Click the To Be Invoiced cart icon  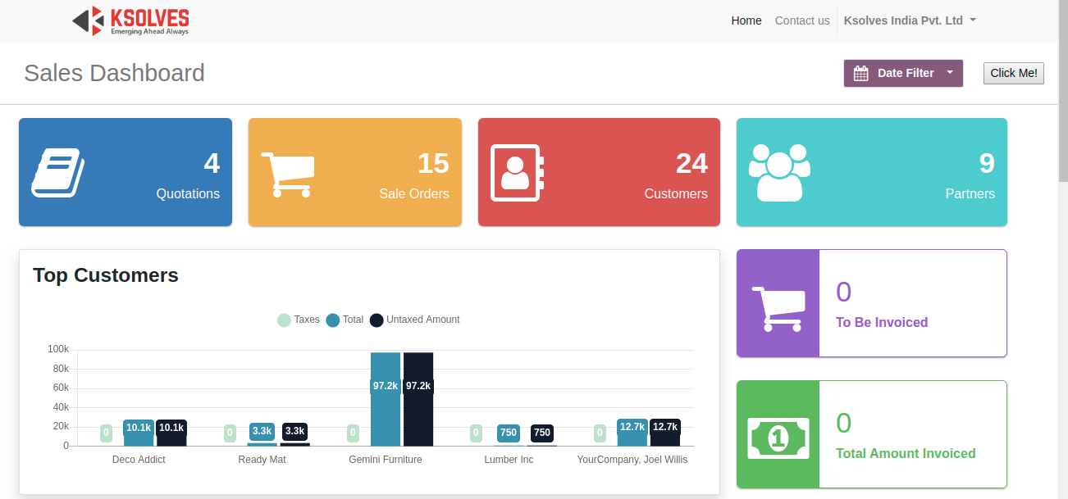tap(777, 309)
